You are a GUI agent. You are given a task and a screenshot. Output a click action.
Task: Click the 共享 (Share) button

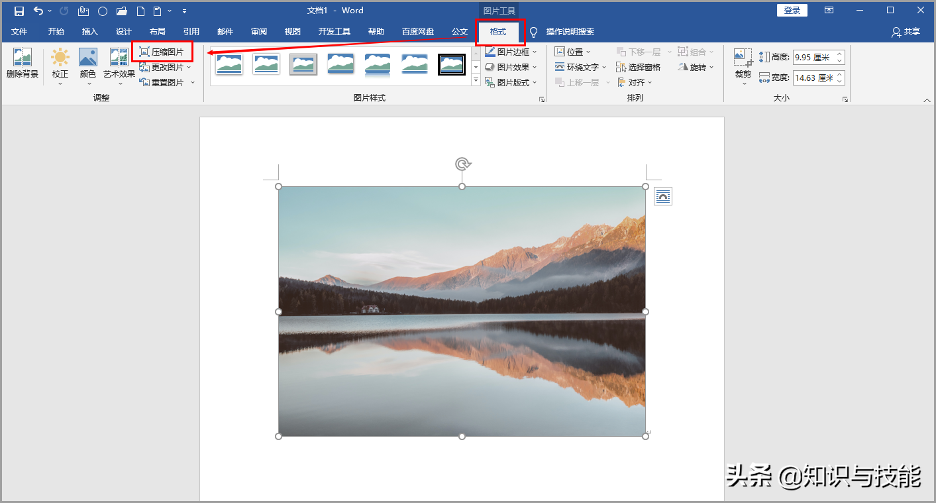coord(906,32)
